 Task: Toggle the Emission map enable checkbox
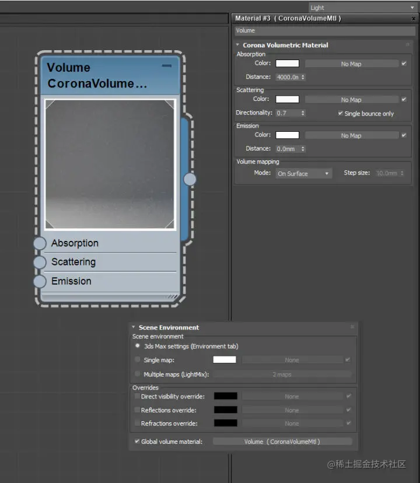pos(404,135)
